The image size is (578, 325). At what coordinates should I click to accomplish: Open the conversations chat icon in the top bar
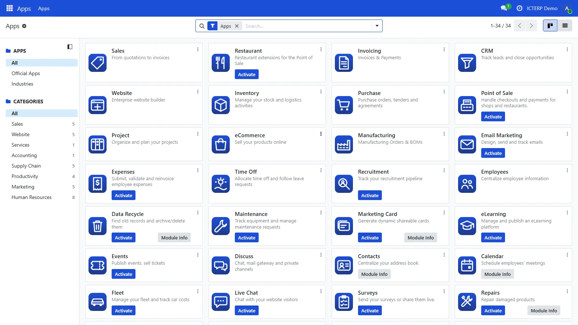(x=504, y=8)
